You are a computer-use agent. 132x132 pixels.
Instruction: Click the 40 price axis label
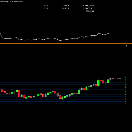[125, 95]
